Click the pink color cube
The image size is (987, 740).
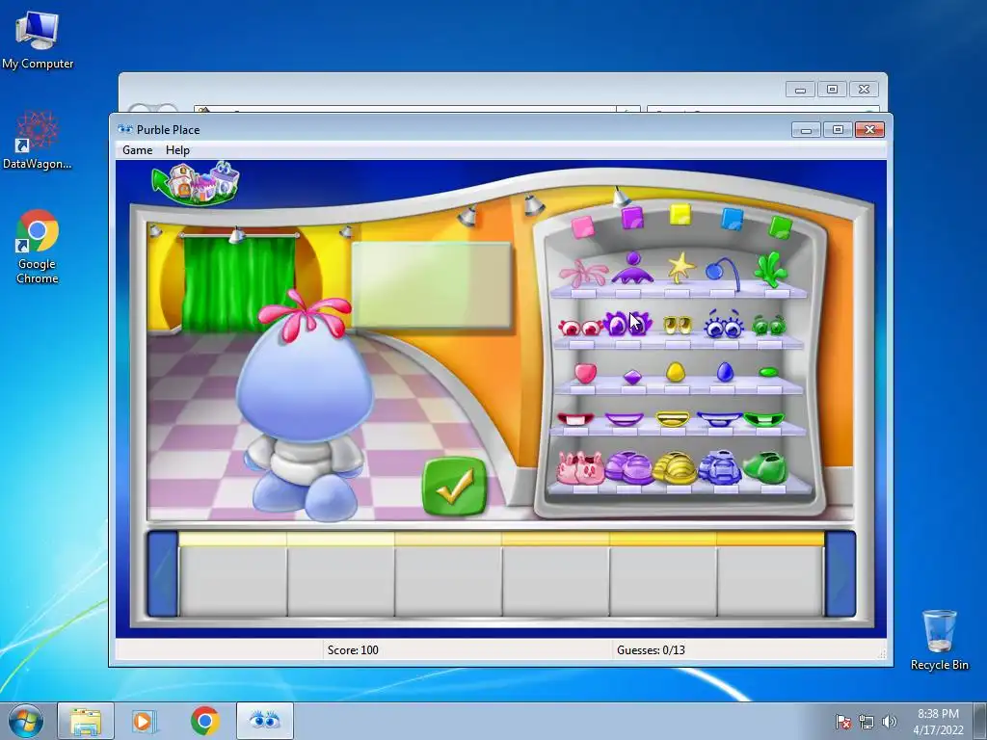(583, 226)
